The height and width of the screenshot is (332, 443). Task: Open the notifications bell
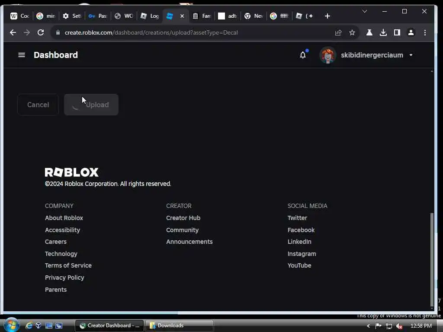(303, 55)
